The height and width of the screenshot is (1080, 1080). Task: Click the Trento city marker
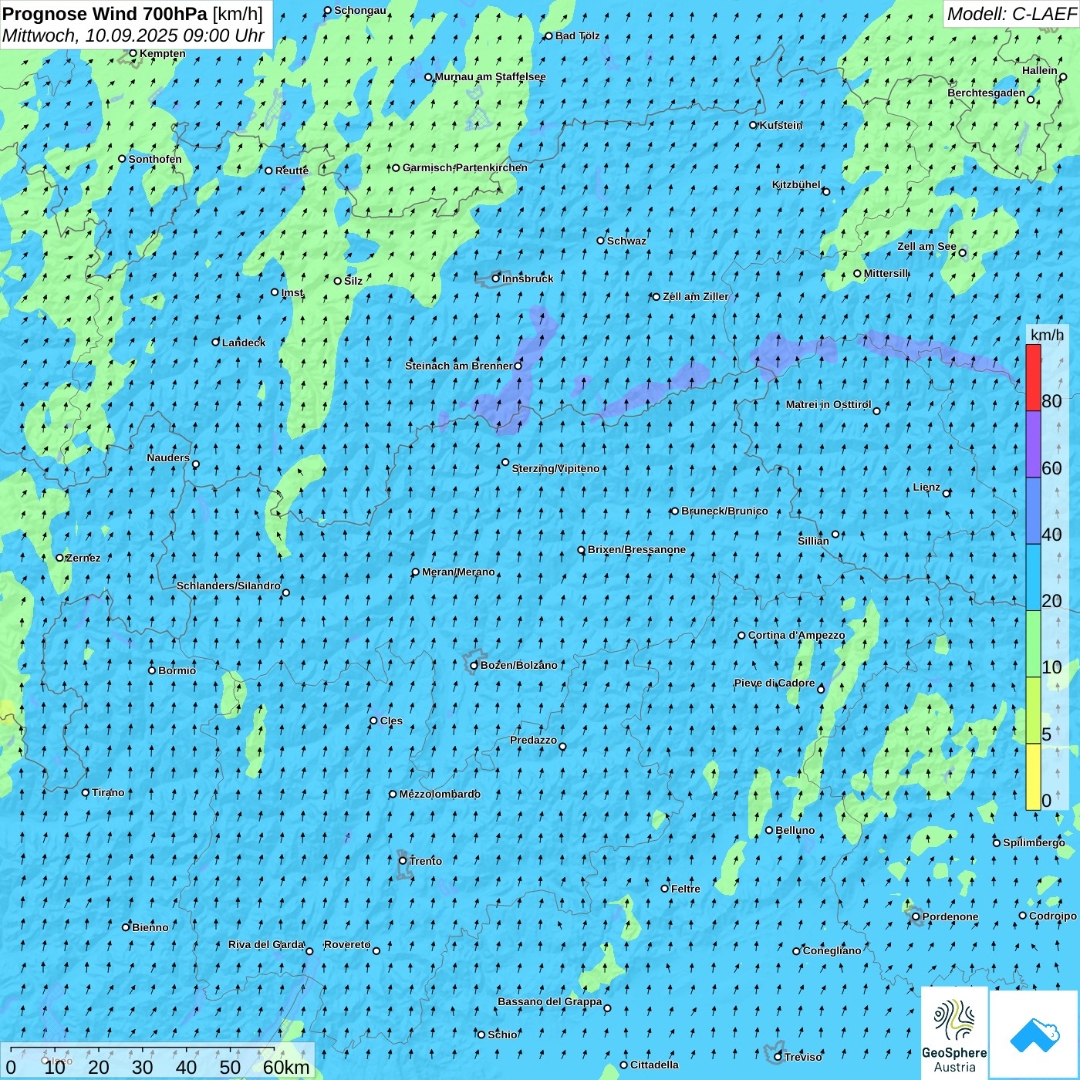point(403,861)
